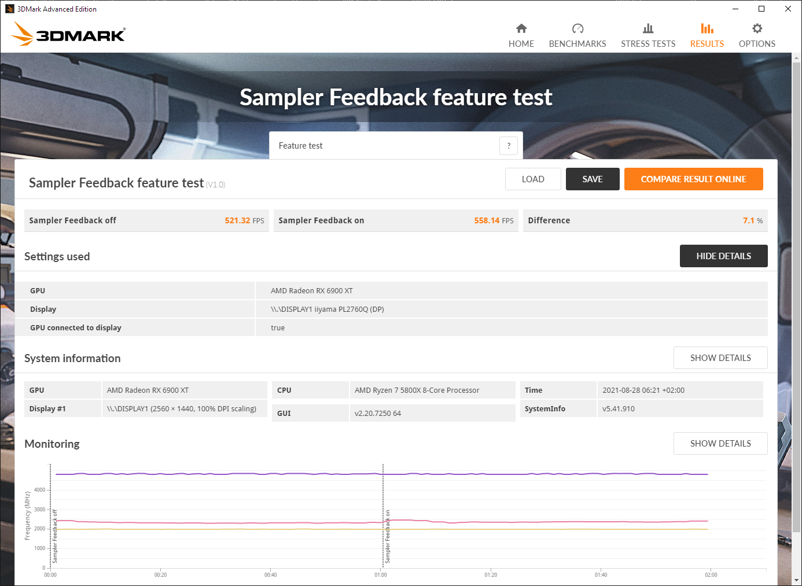Click the DISPLAY1 iiyama PL2760Q value
The width and height of the screenshot is (802, 586).
[x=328, y=309]
